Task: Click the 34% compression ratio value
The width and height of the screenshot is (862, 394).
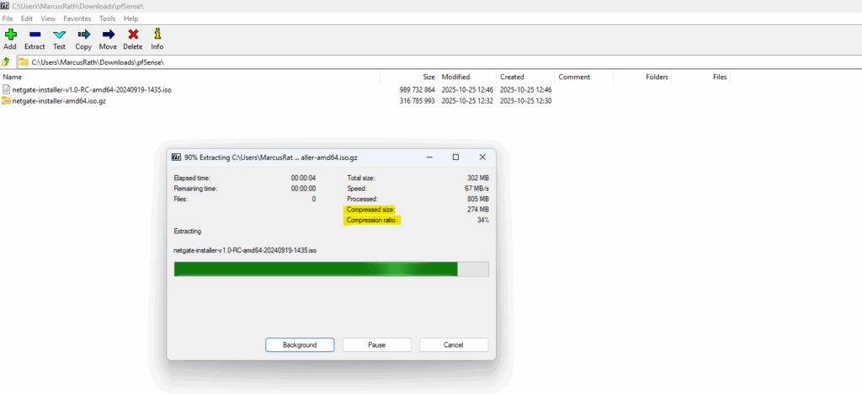Action: [x=482, y=221]
